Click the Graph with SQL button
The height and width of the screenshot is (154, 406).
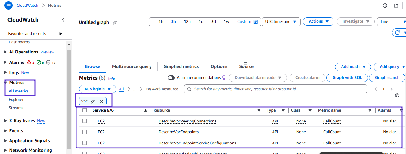[347, 78]
